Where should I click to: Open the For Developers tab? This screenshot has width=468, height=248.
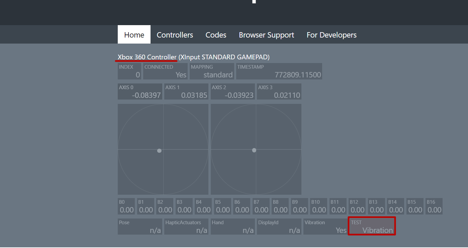click(332, 35)
